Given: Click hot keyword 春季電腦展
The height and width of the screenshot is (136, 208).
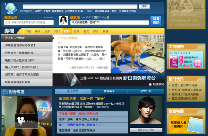Looking at the screenshot, I should (58, 11).
